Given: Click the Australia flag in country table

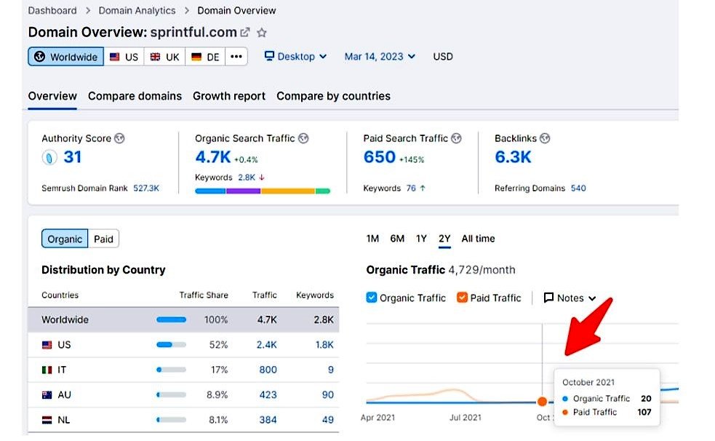Looking at the screenshot, I should [47, 395].
